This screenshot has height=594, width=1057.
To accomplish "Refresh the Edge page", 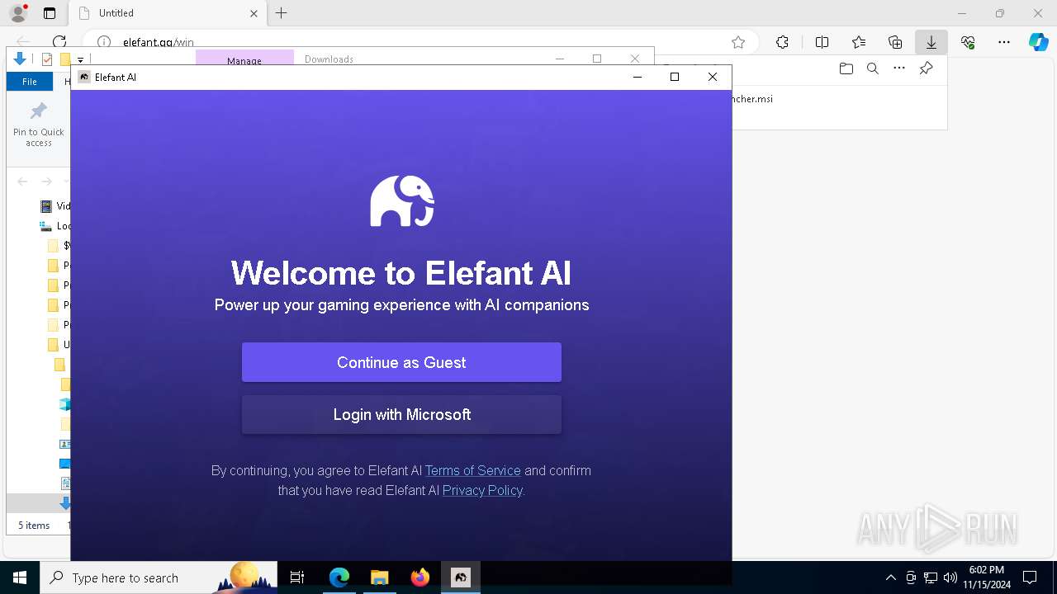I will coord(59,42).
